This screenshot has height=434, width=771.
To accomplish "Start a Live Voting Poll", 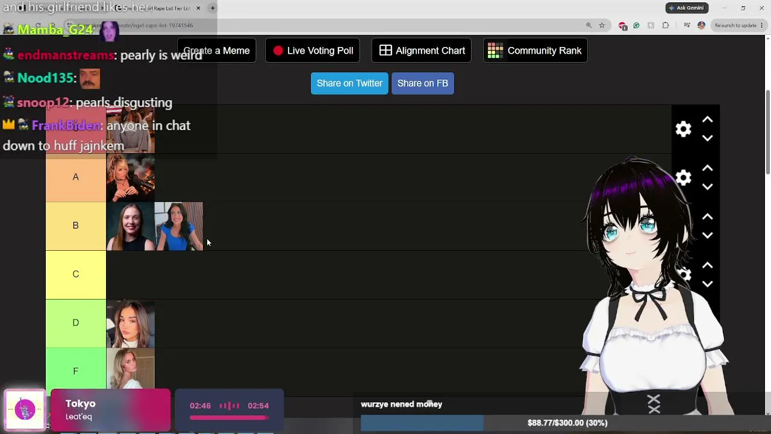I will (x=313, y=51).
